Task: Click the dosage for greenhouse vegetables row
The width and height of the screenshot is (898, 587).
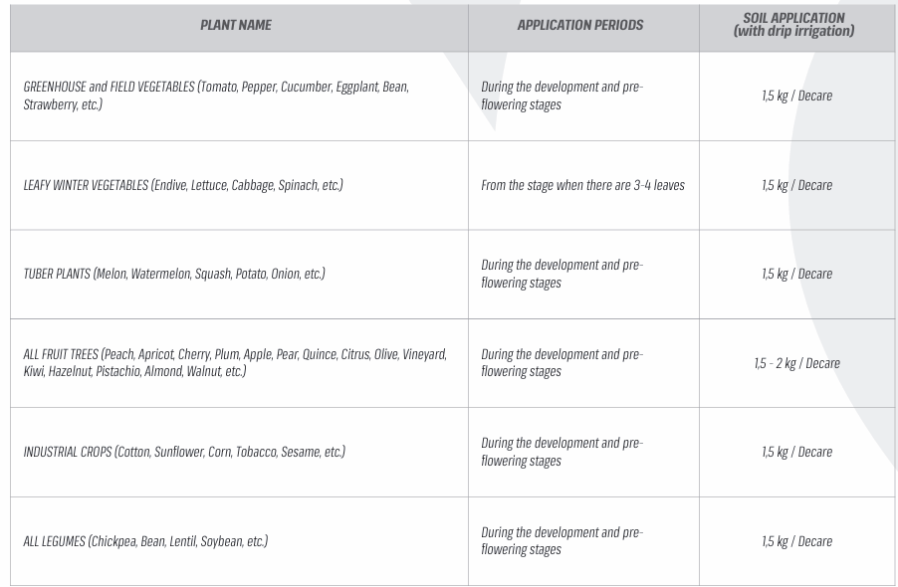Action: (796, 96)
